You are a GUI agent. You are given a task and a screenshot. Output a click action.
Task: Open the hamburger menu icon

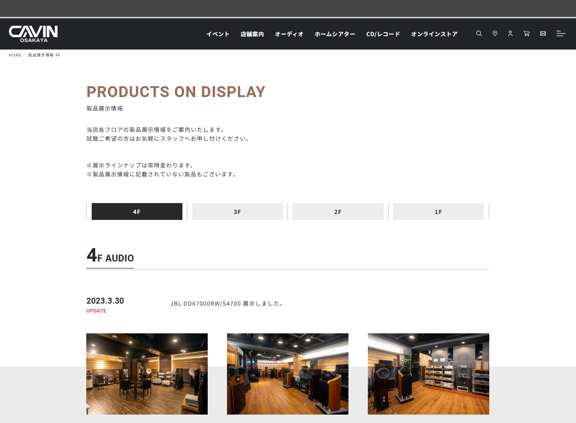pos(561,34)
